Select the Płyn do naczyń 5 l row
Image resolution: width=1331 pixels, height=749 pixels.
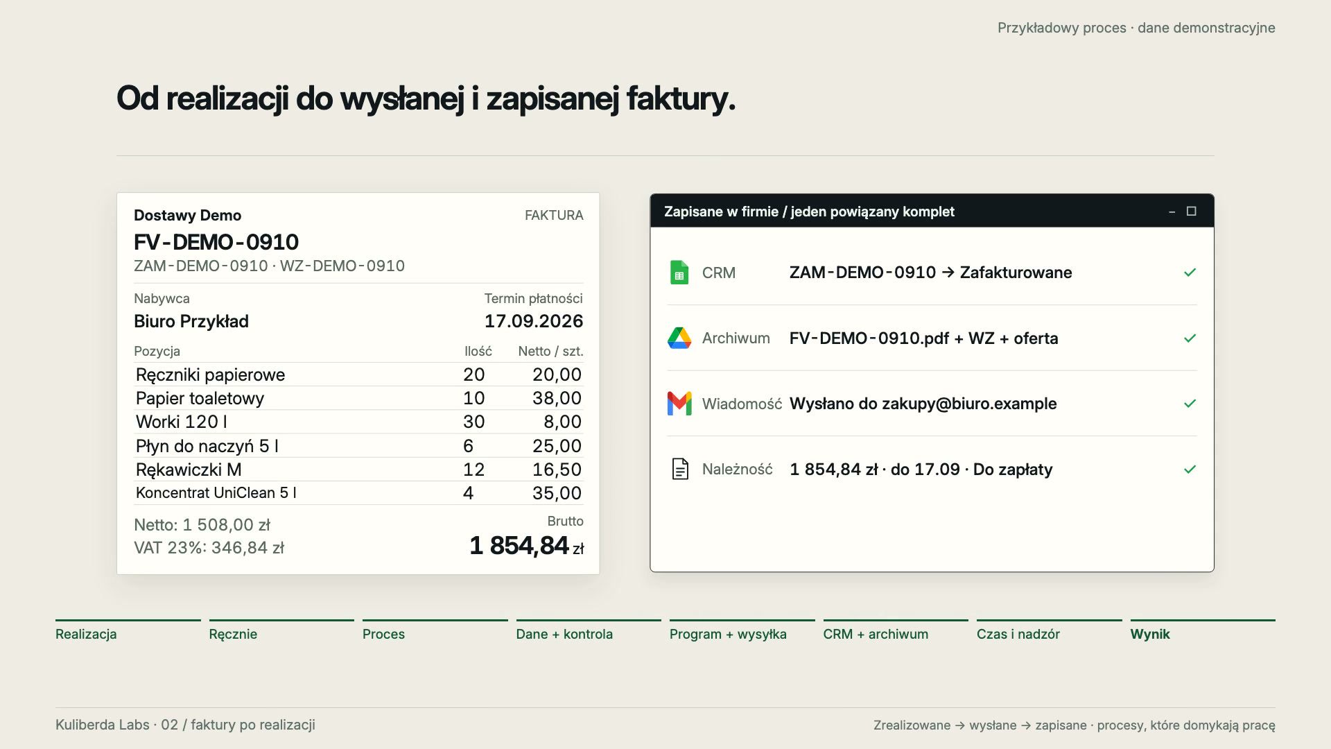[x=358, y=446]
